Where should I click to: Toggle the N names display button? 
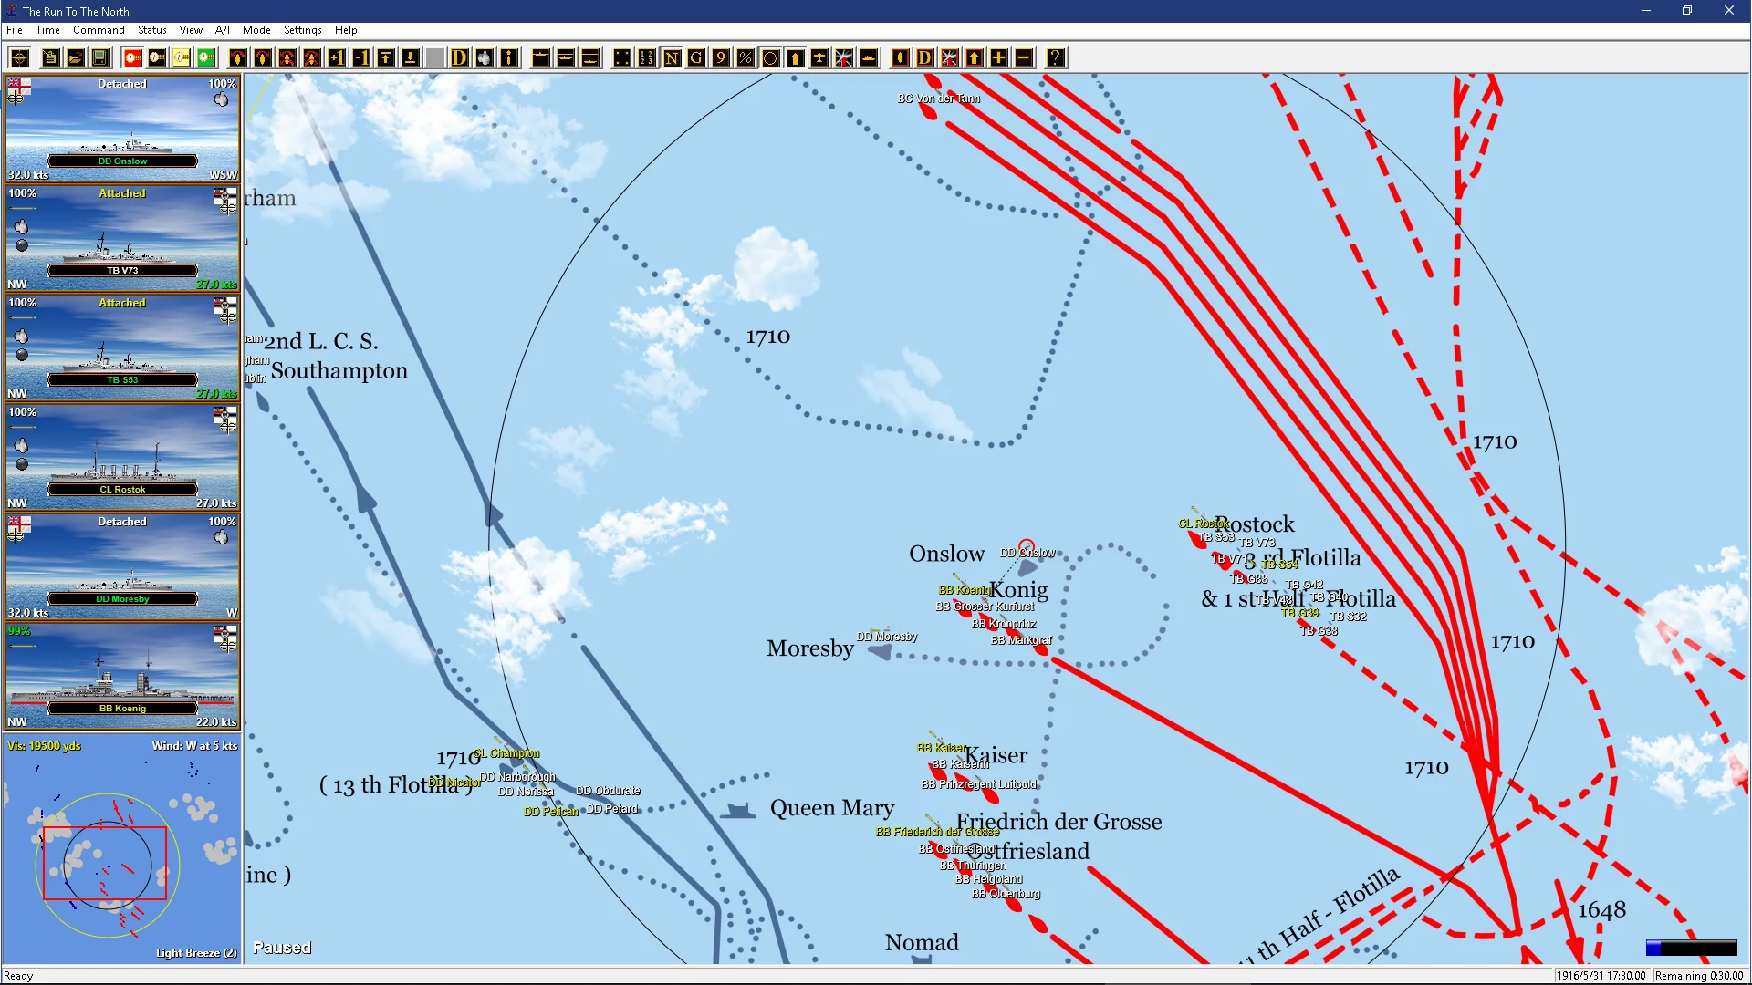tap(672, 58)
